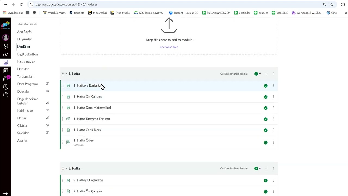
Task: Toggle publish status of 2. Hafta Ön Çalışma
Action: pos(266,192)
